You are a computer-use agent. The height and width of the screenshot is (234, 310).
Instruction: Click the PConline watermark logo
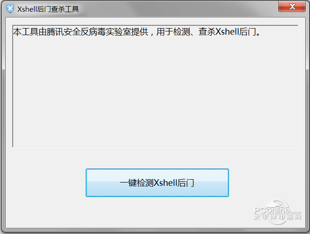coord(277,212)
